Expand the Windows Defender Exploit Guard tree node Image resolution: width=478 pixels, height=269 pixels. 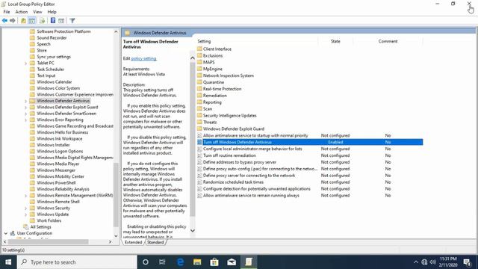(25, 108)
